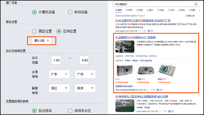Switch to the 知道 search tab
204x115 pixels.
[160, 10]
